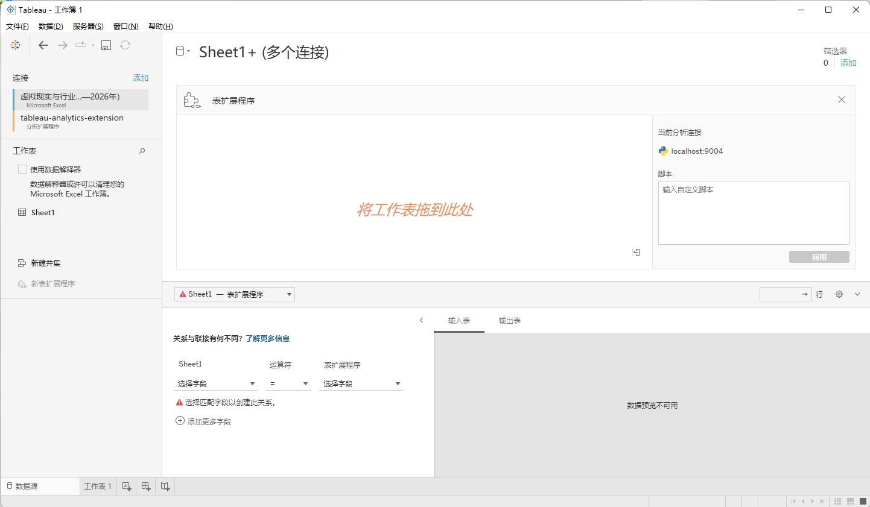Click the Tableau start page logo icon
This screenshot has height=507, width=870.
tap(16, 45)
